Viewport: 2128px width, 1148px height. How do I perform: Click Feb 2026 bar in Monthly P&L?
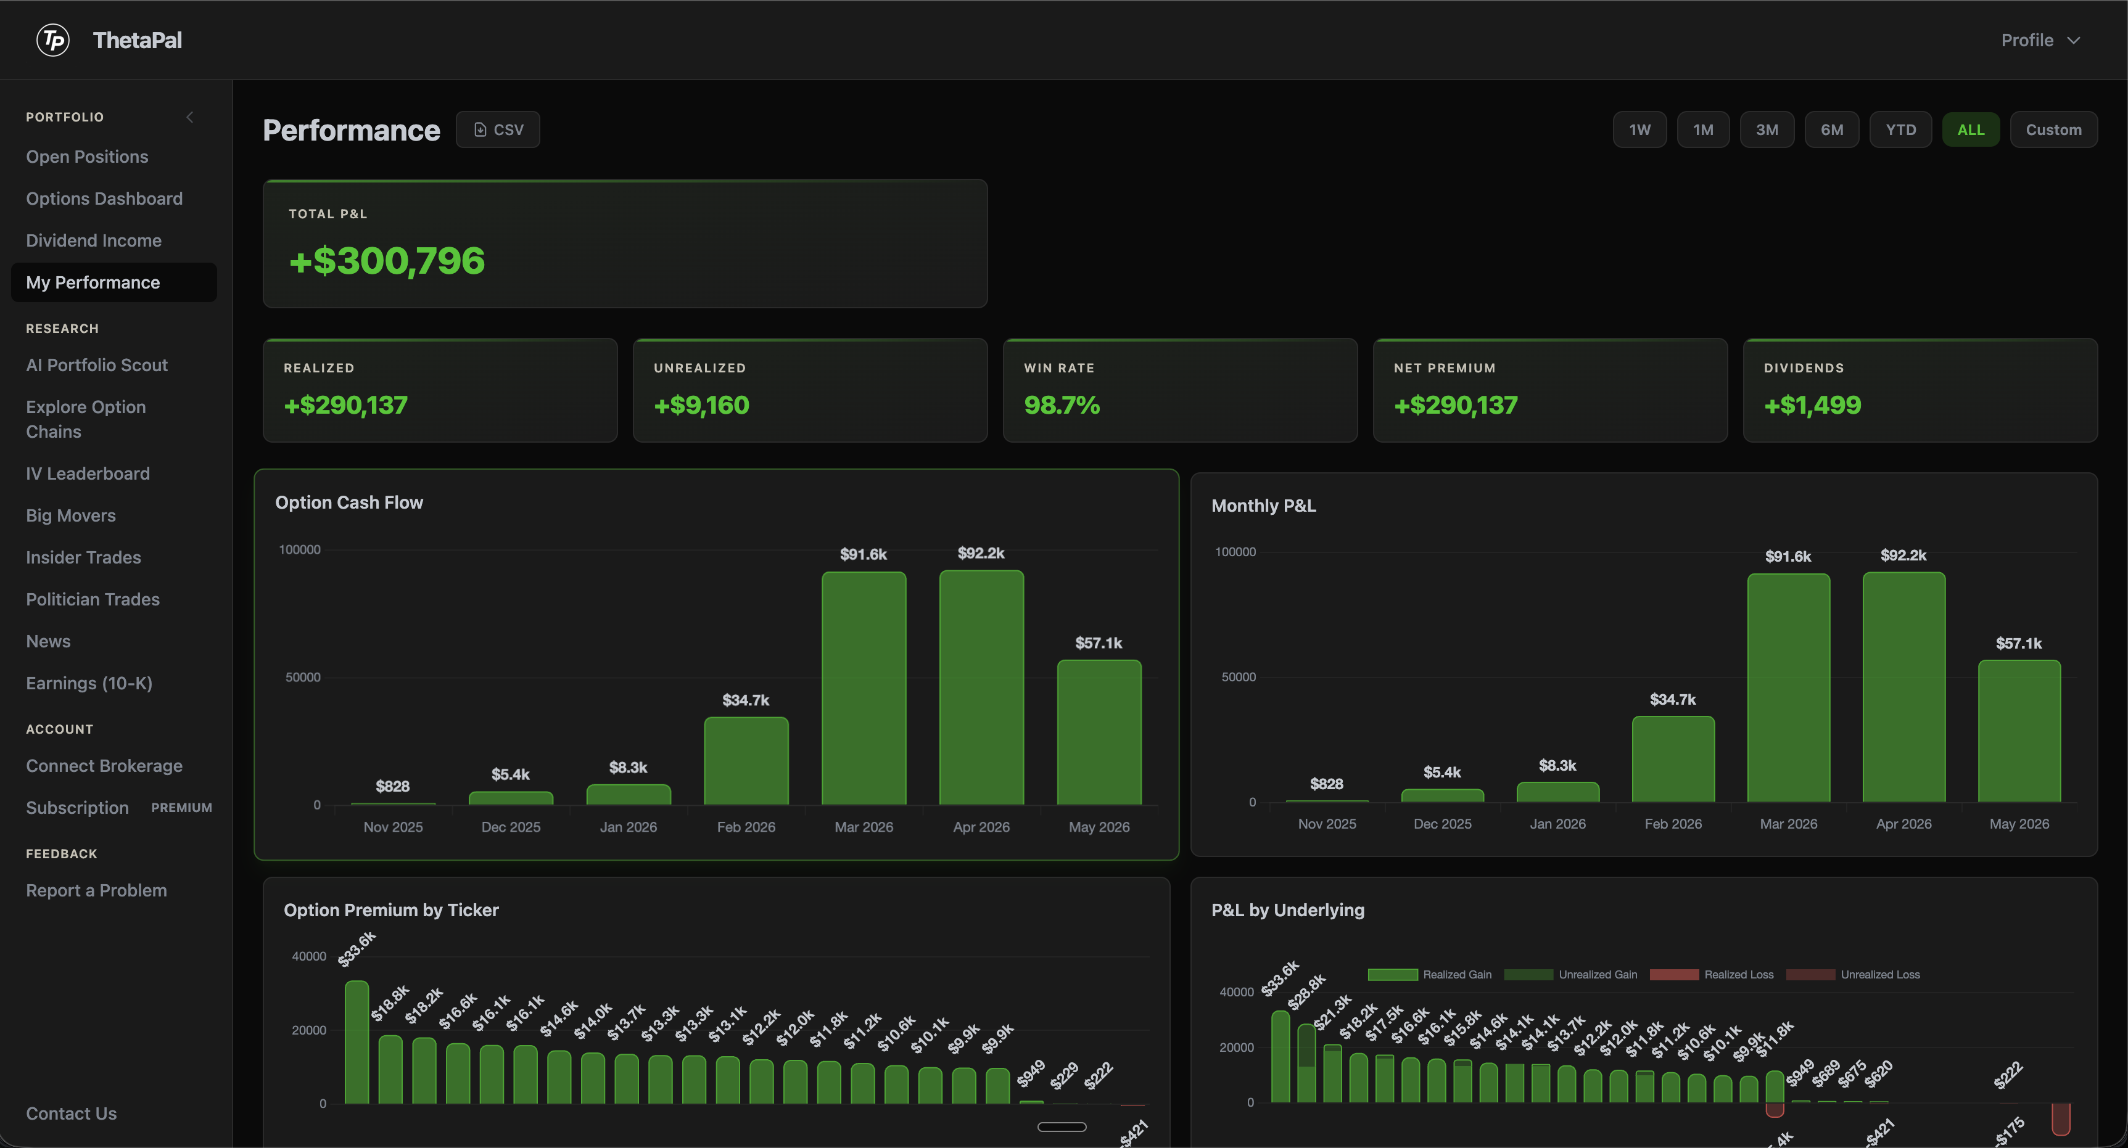[1673, 759]
